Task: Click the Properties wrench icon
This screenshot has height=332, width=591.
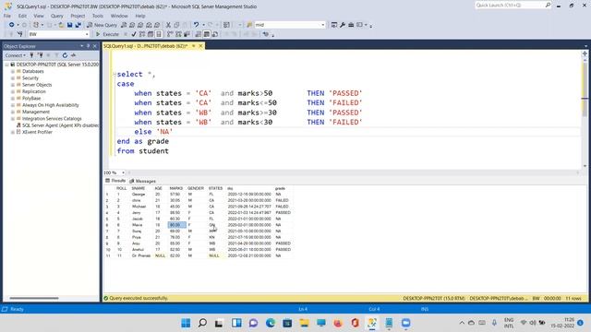Action: coord(343,25)
